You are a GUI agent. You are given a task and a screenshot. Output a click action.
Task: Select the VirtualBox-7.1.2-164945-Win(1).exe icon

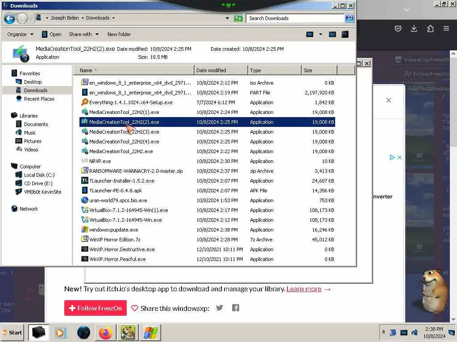[84, 210]
